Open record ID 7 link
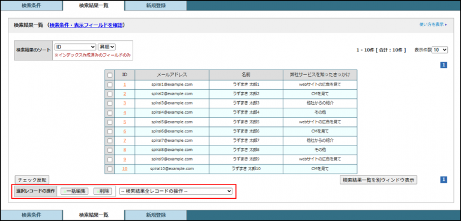This screenshot has width=461, height=221. 125,141
